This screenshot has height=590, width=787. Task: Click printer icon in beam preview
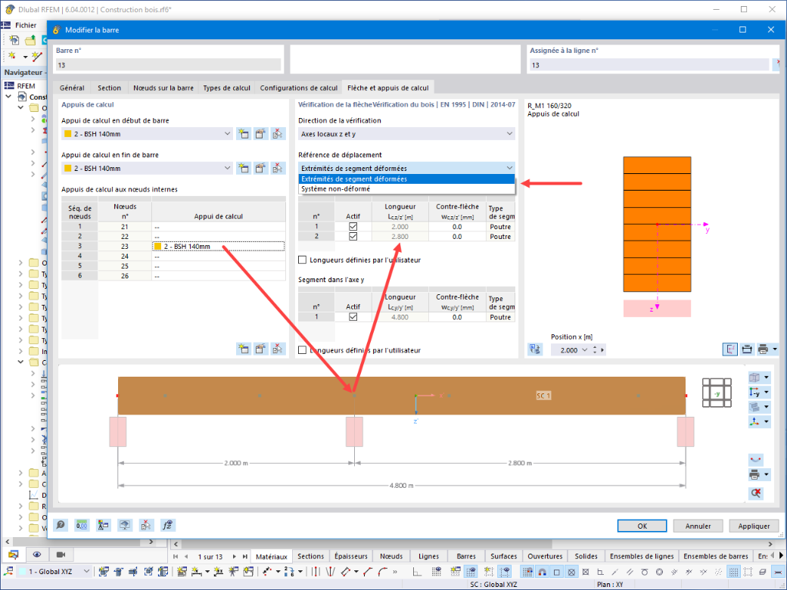[754, 474]
